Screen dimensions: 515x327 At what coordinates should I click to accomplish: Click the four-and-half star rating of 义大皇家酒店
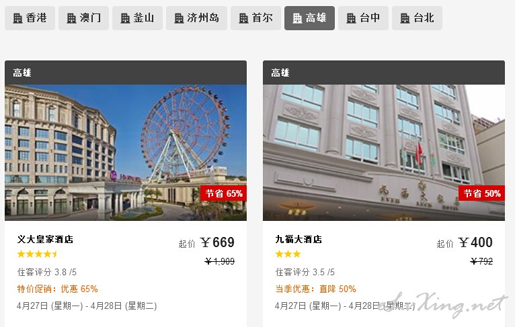click(38, 254)
